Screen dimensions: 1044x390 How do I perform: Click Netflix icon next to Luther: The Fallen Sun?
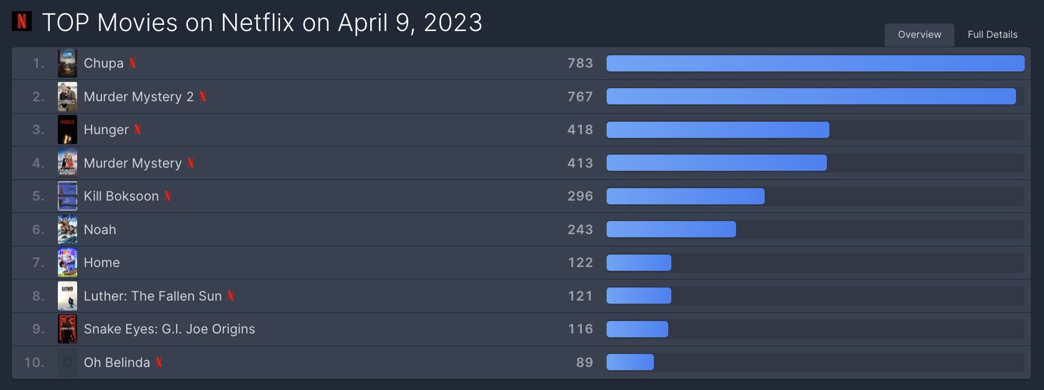point(231,296)
